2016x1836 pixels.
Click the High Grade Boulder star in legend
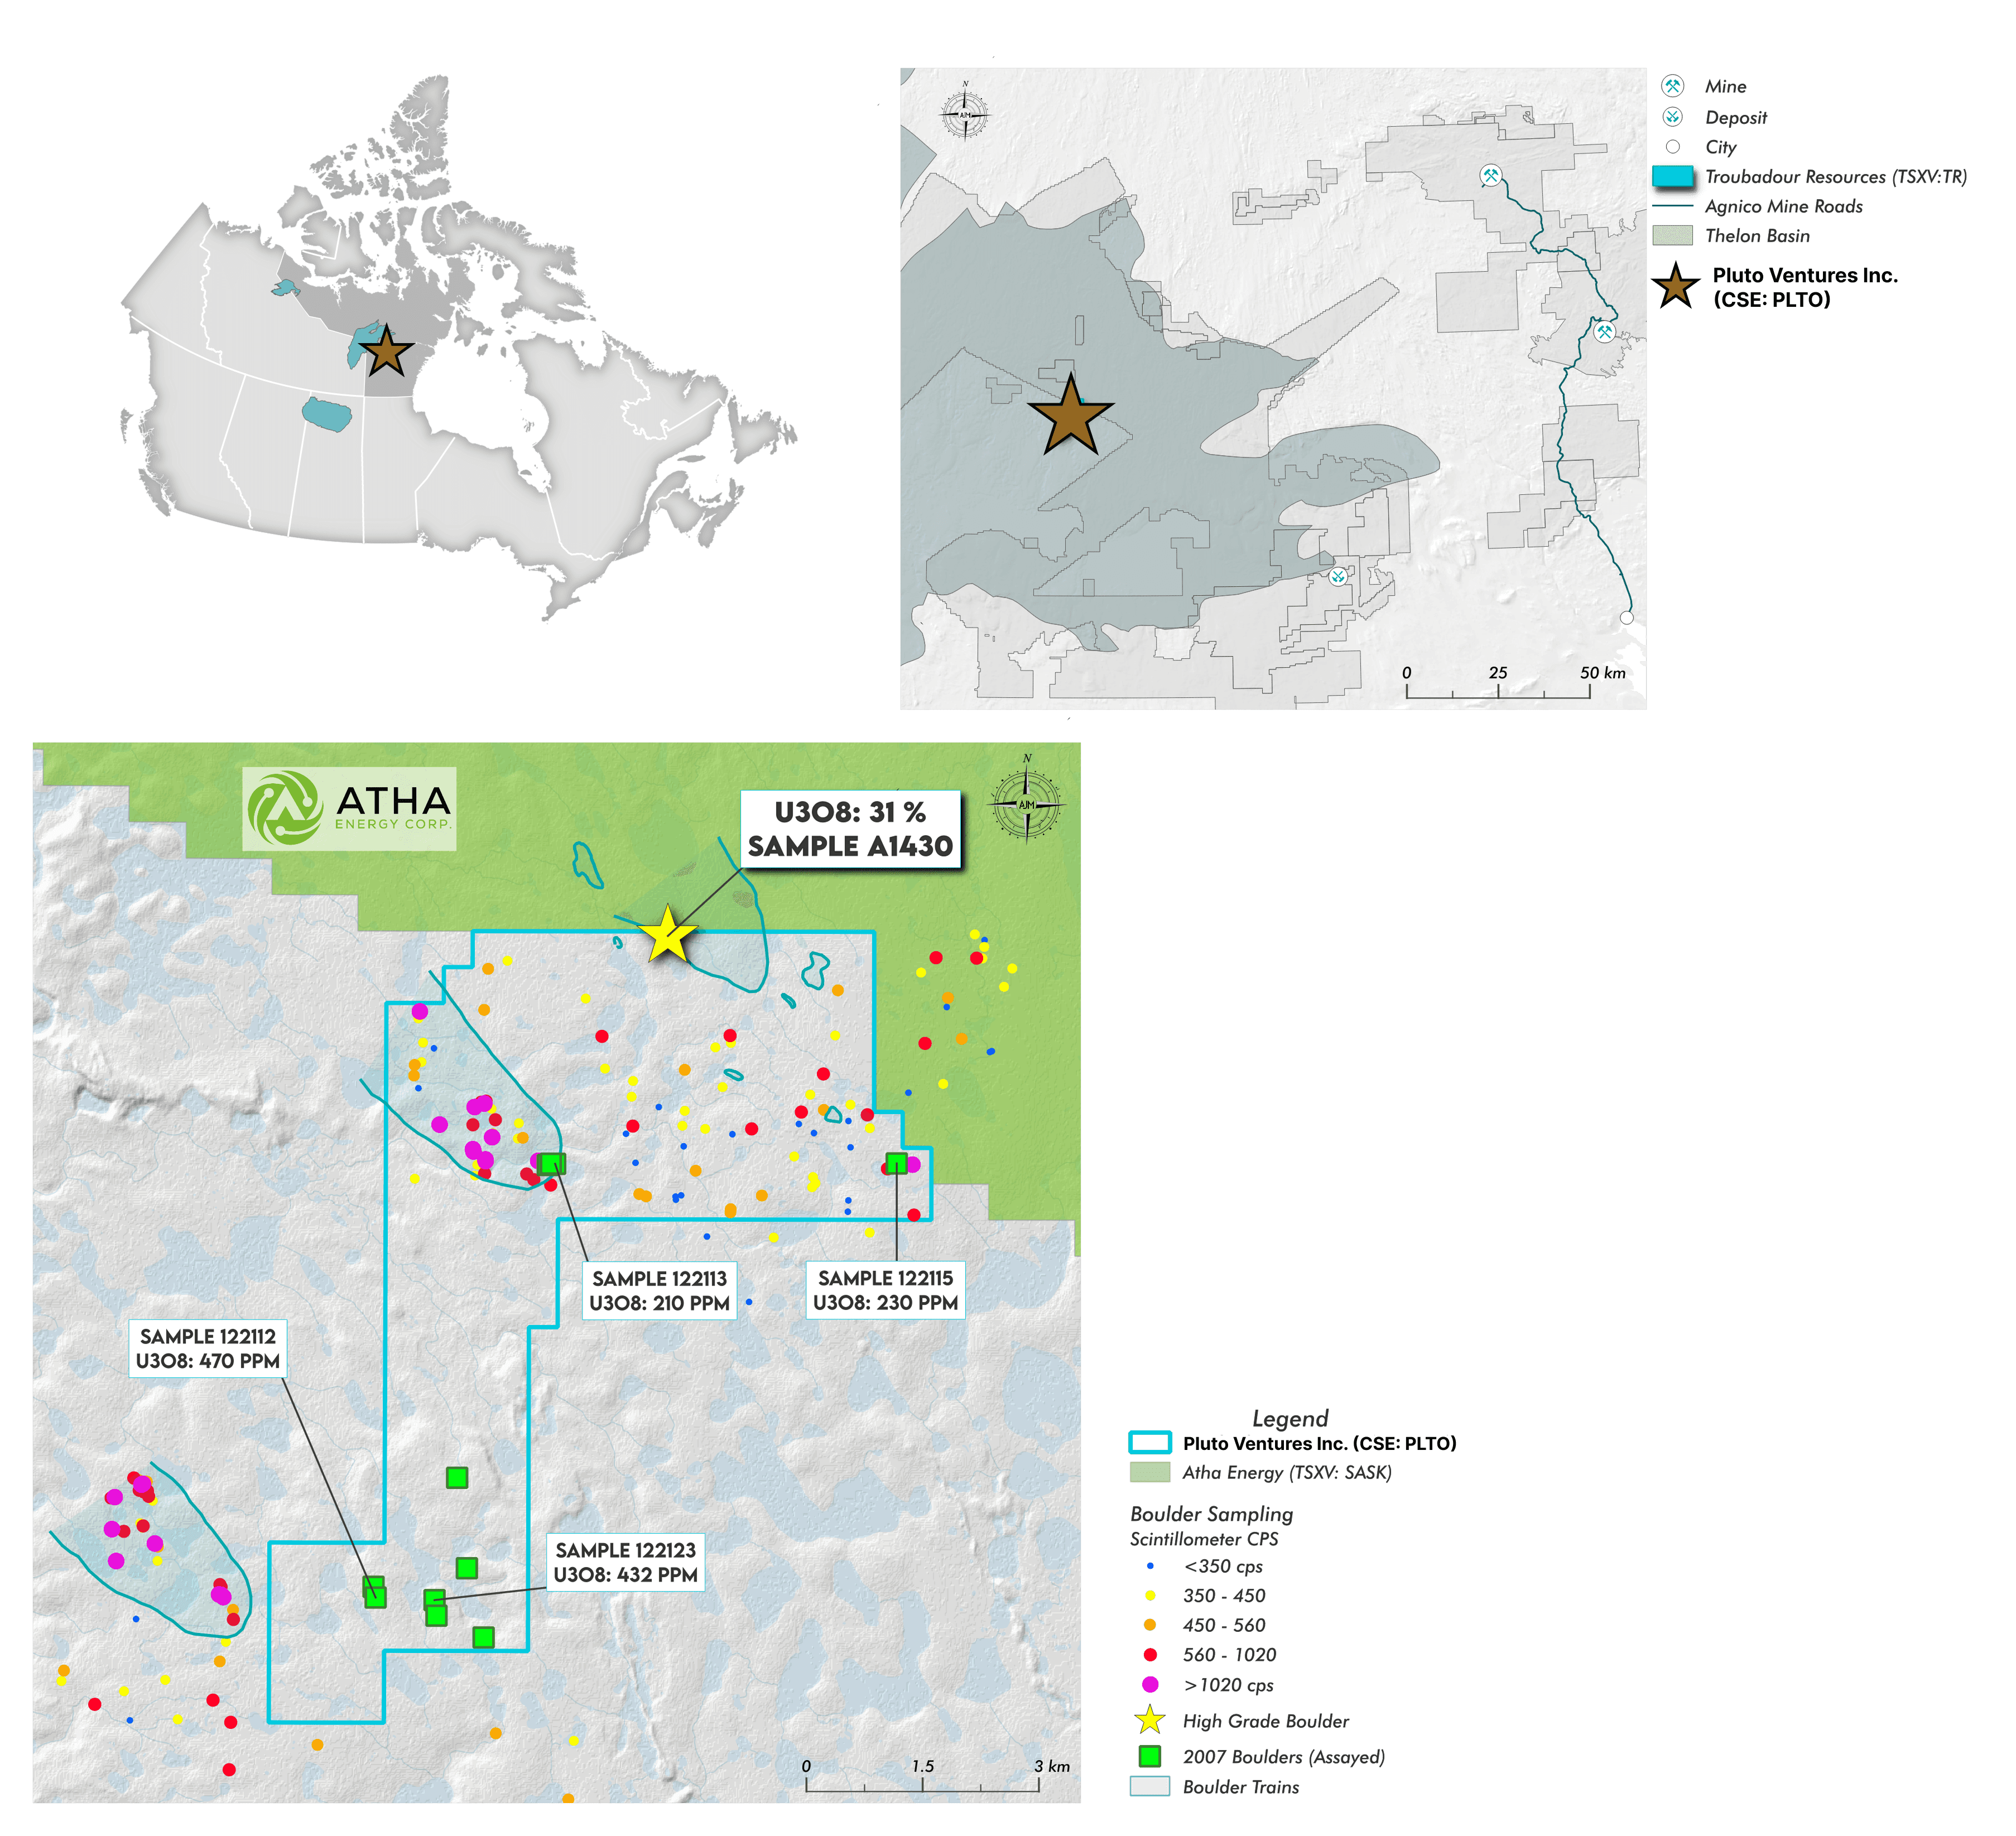[x=1150, y=1721]
